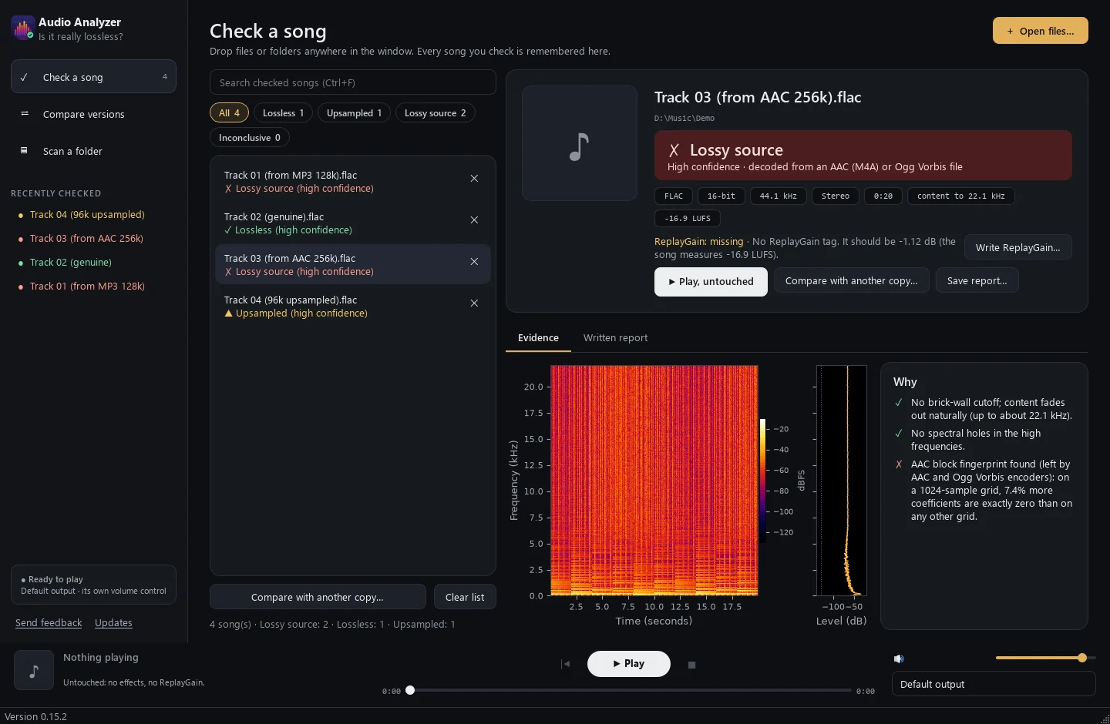This screenshot has width=1110, height=724.
Task: Filter list by Inconclusive 0 chip
Action: [249, 137]
